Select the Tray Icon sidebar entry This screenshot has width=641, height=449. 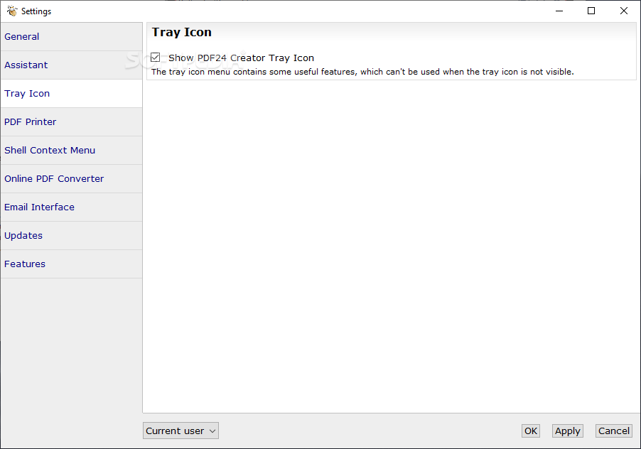click(x=71, y=94)
